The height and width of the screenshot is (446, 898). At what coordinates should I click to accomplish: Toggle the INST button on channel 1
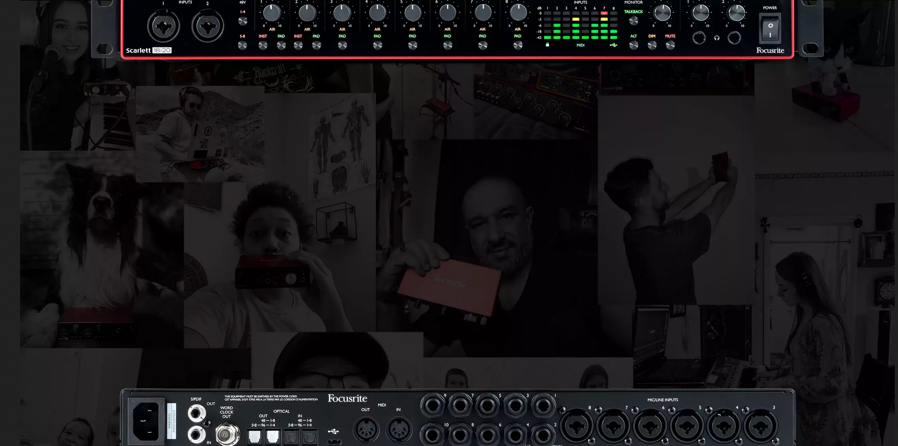[263, 45]
